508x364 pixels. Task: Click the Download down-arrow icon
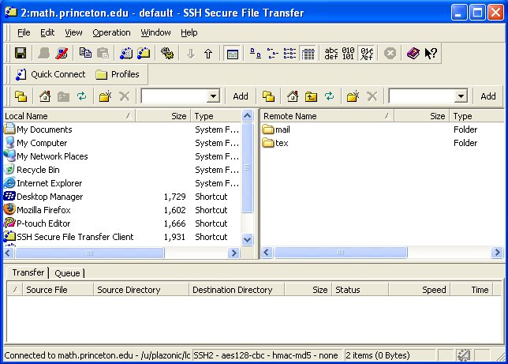tap(191, 53)
